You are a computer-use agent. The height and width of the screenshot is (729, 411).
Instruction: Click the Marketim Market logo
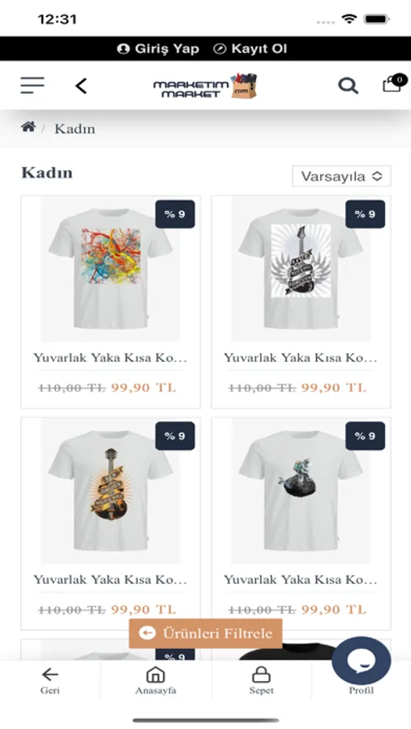coord(205,86)
